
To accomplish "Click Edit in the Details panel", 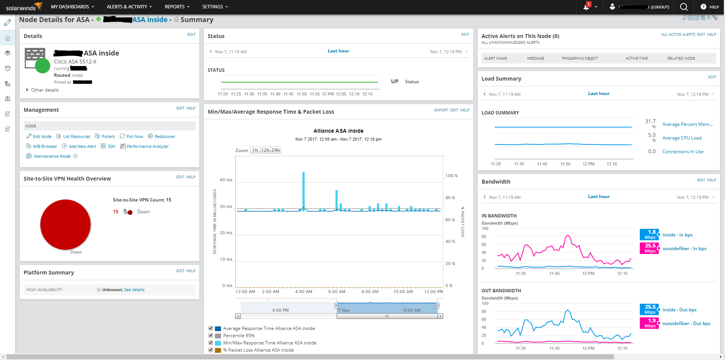I will click(x=191, y=35).
